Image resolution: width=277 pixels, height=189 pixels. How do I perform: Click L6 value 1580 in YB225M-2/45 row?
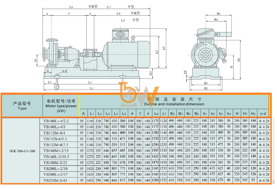tap(155, 180)
